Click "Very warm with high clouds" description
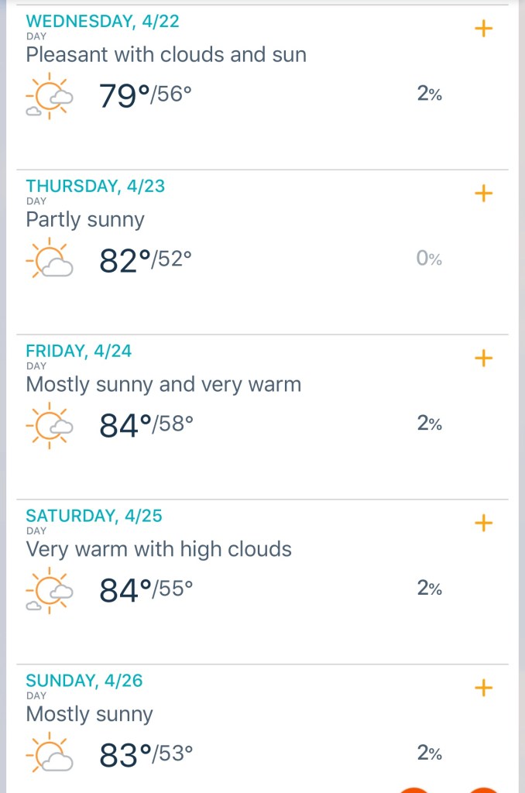Image resolution: width=525 pixels, height=793 pixels. click(159, 549)
